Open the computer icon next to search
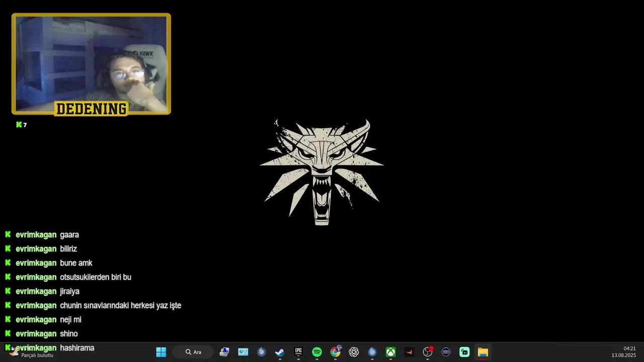The width and height of the screenshot is (644, 362). coord(224,352)
